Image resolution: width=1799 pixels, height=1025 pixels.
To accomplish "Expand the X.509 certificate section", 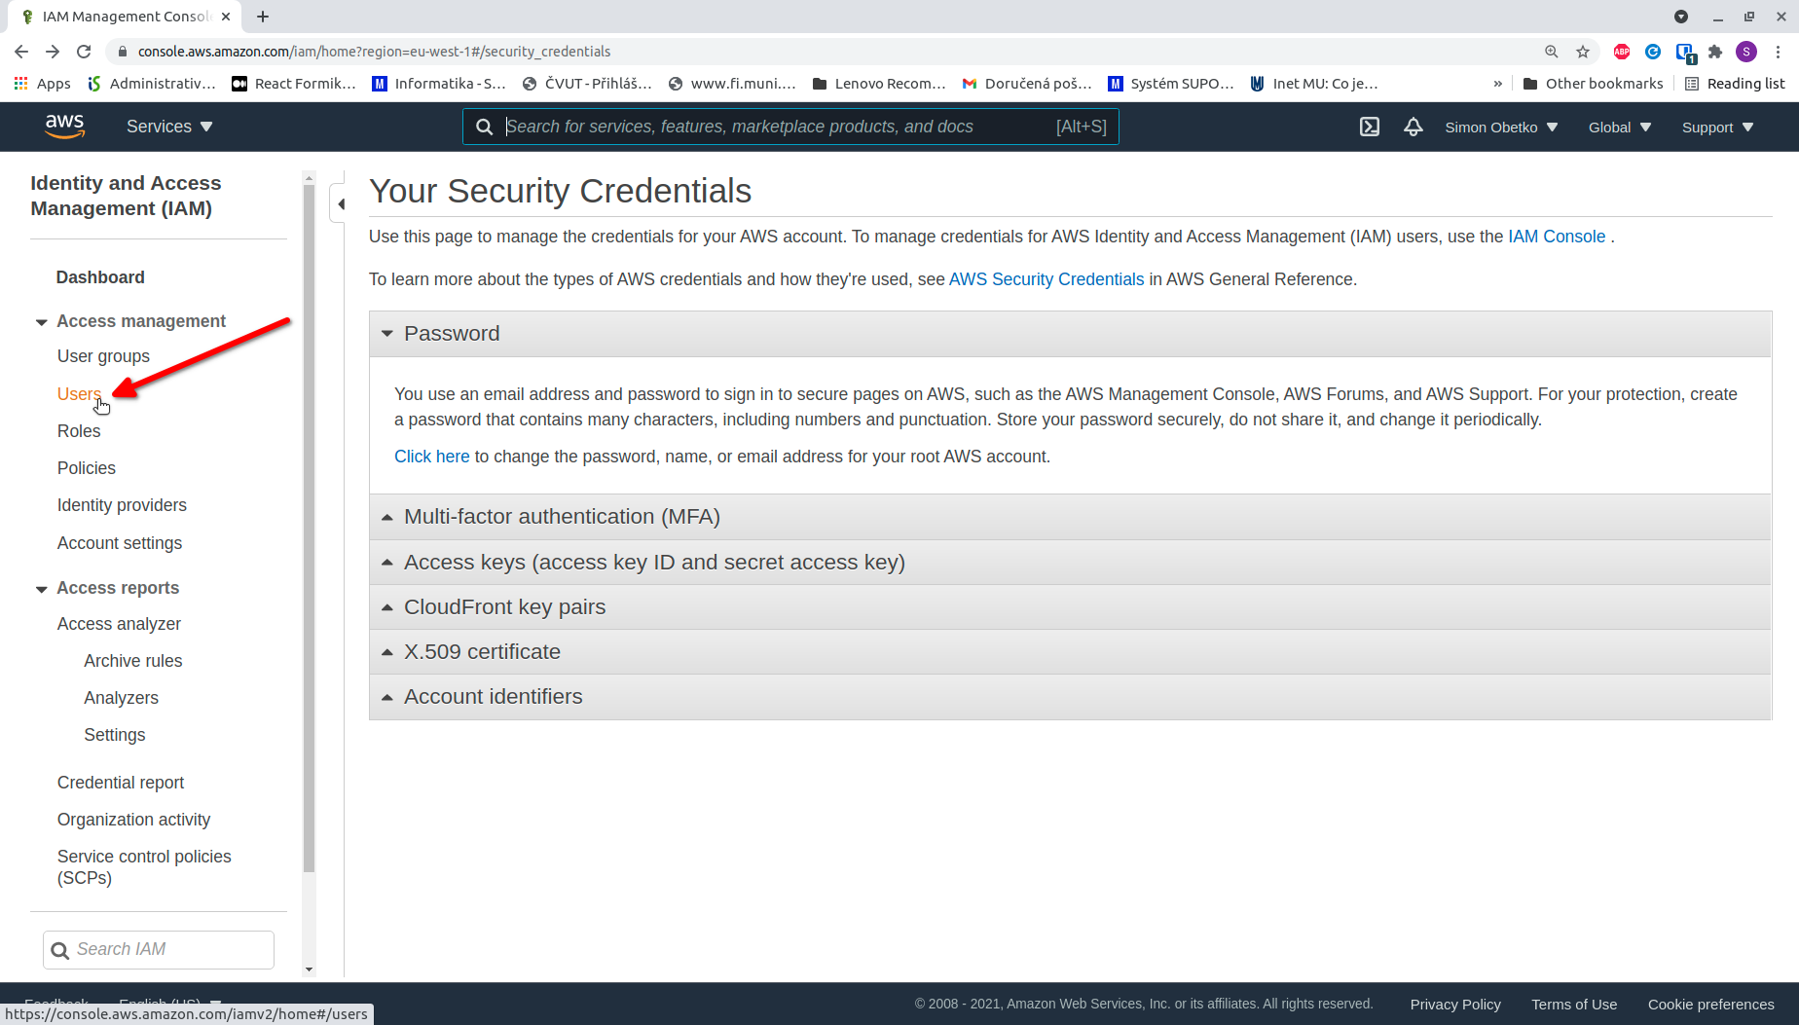I will tap(1070, 652).
